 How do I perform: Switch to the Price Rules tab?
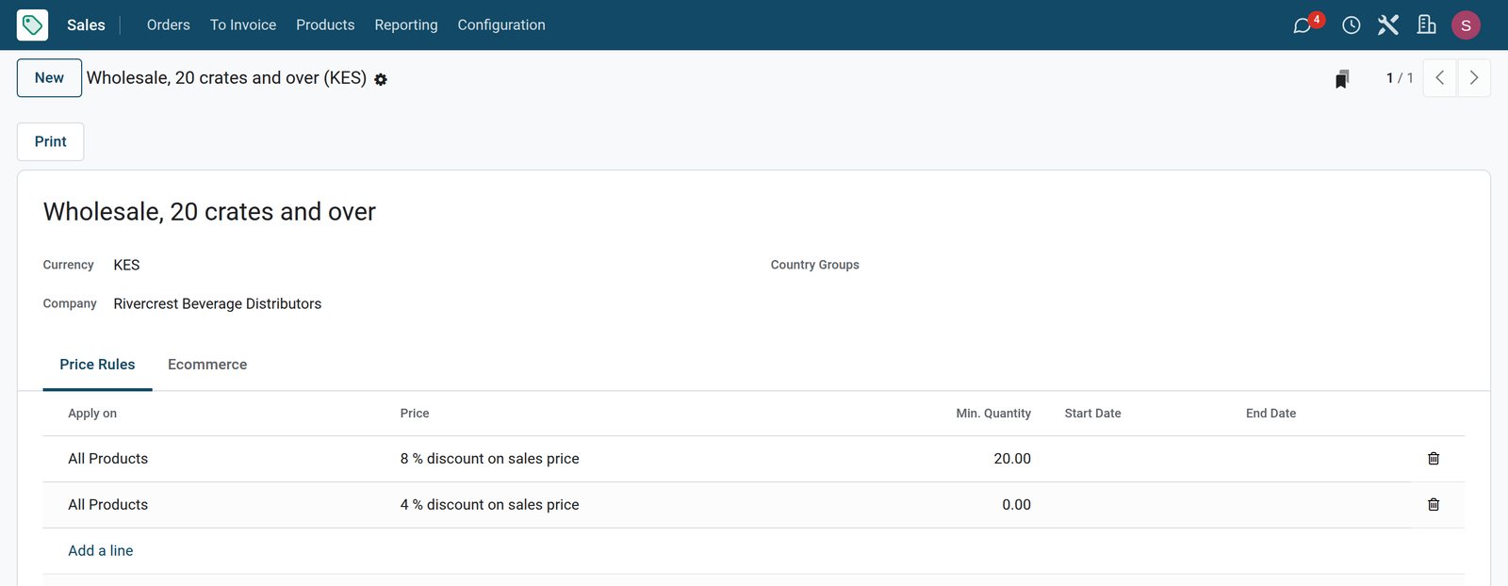(97, 365)
